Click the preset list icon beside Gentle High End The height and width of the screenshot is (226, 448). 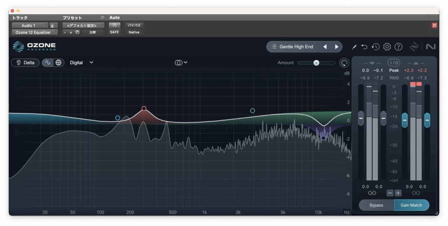pos(274,47)
